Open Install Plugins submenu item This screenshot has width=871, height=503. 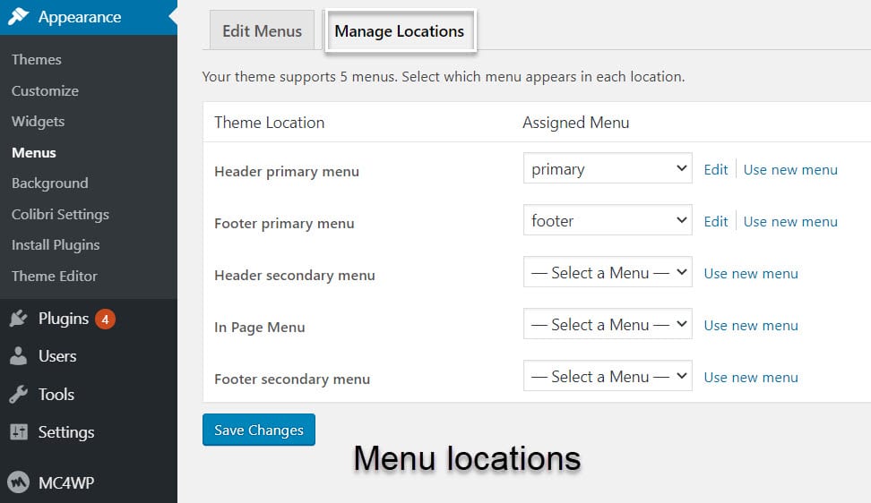[x=56, y=245]
